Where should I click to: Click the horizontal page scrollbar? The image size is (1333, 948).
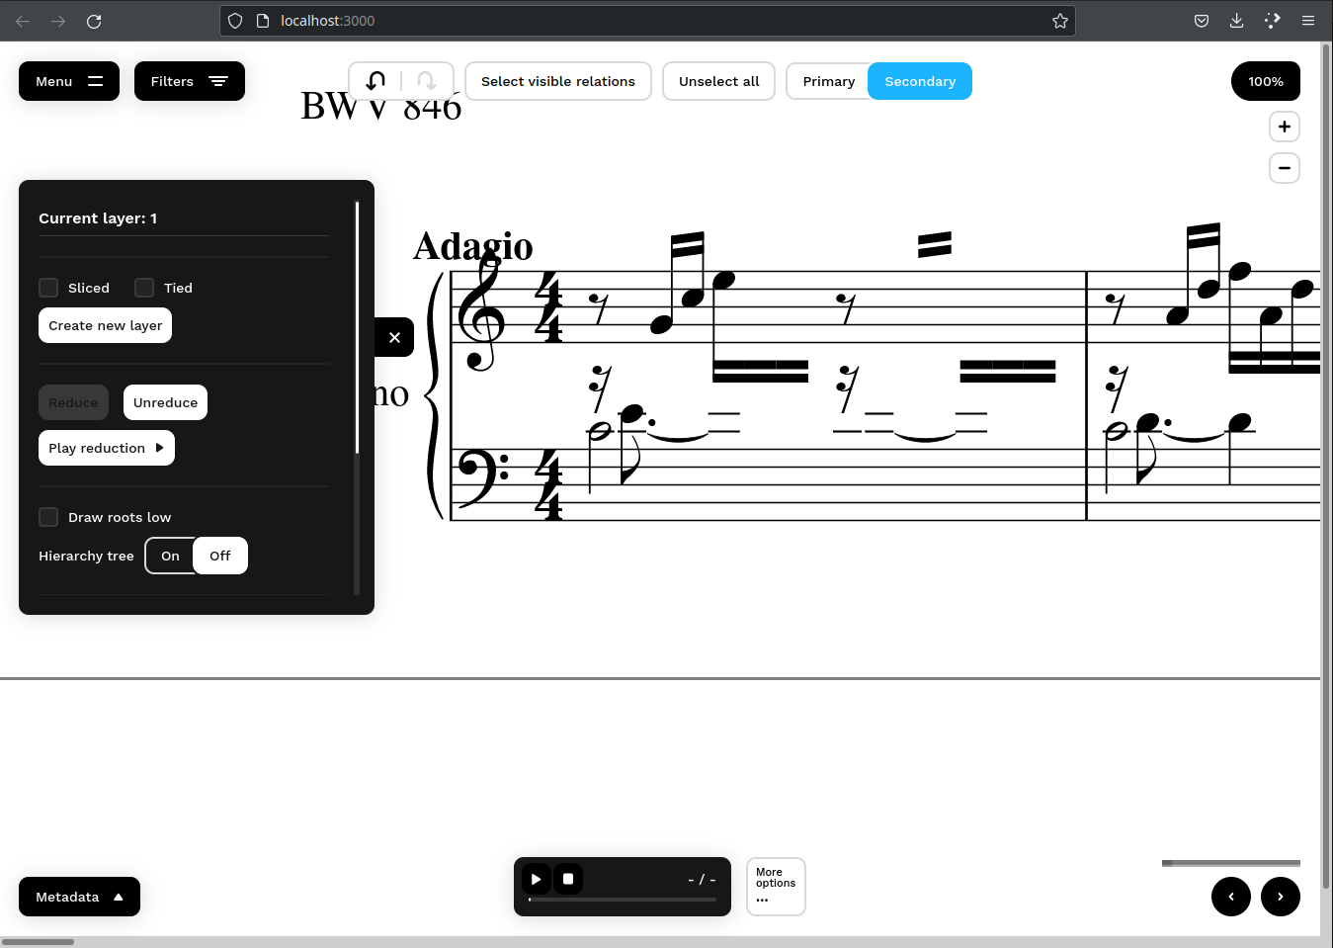pyautogui.click(x=38, y=942)
